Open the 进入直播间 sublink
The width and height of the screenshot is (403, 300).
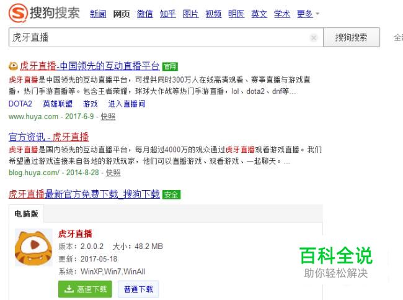coord(126,104)
